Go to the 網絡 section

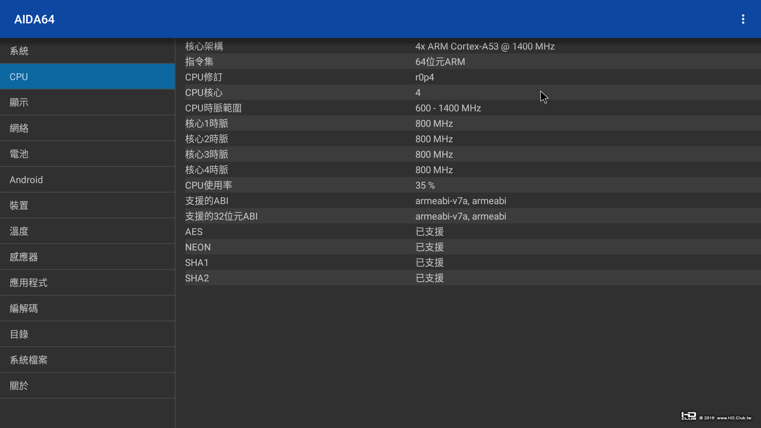click(x=87, y=128)
